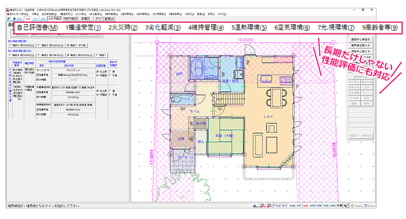
Task: Click the 道路中心線指示 button
Action: 360,39
